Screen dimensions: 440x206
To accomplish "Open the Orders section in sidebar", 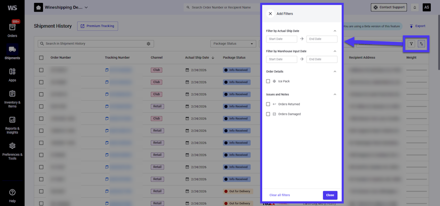I will pos(12,30).
